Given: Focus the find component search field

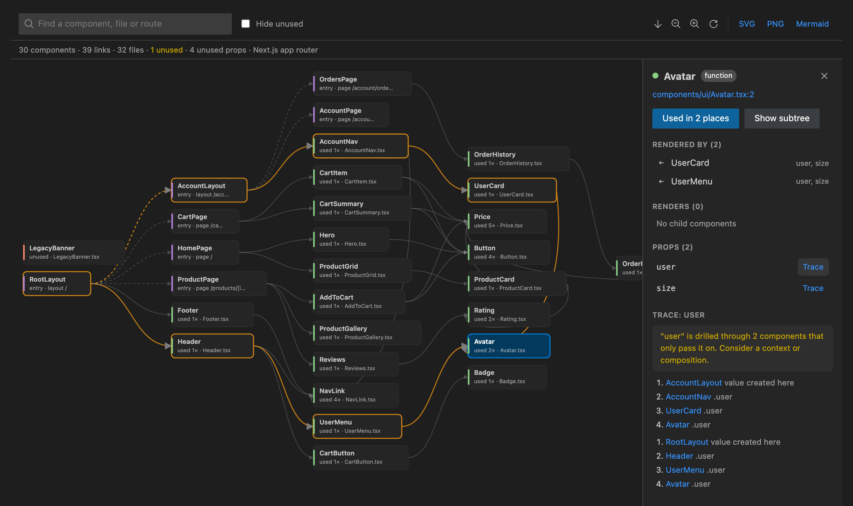Looking at the screenshot, I should [125, 24].
